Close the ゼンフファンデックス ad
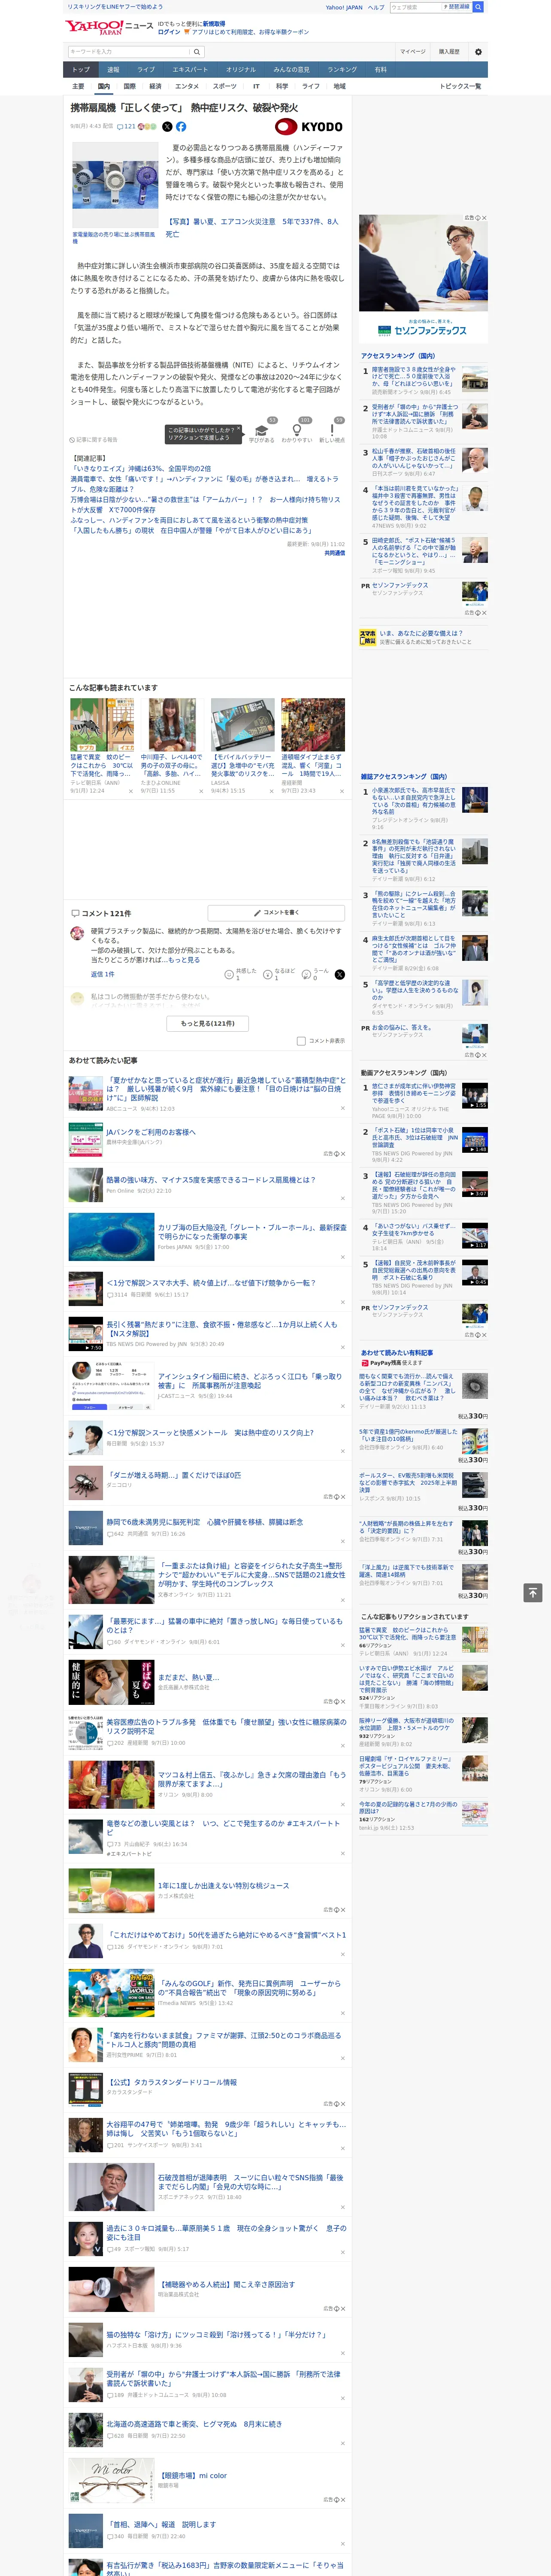Viewport: 551px width, 2576px height. [485, 218]
